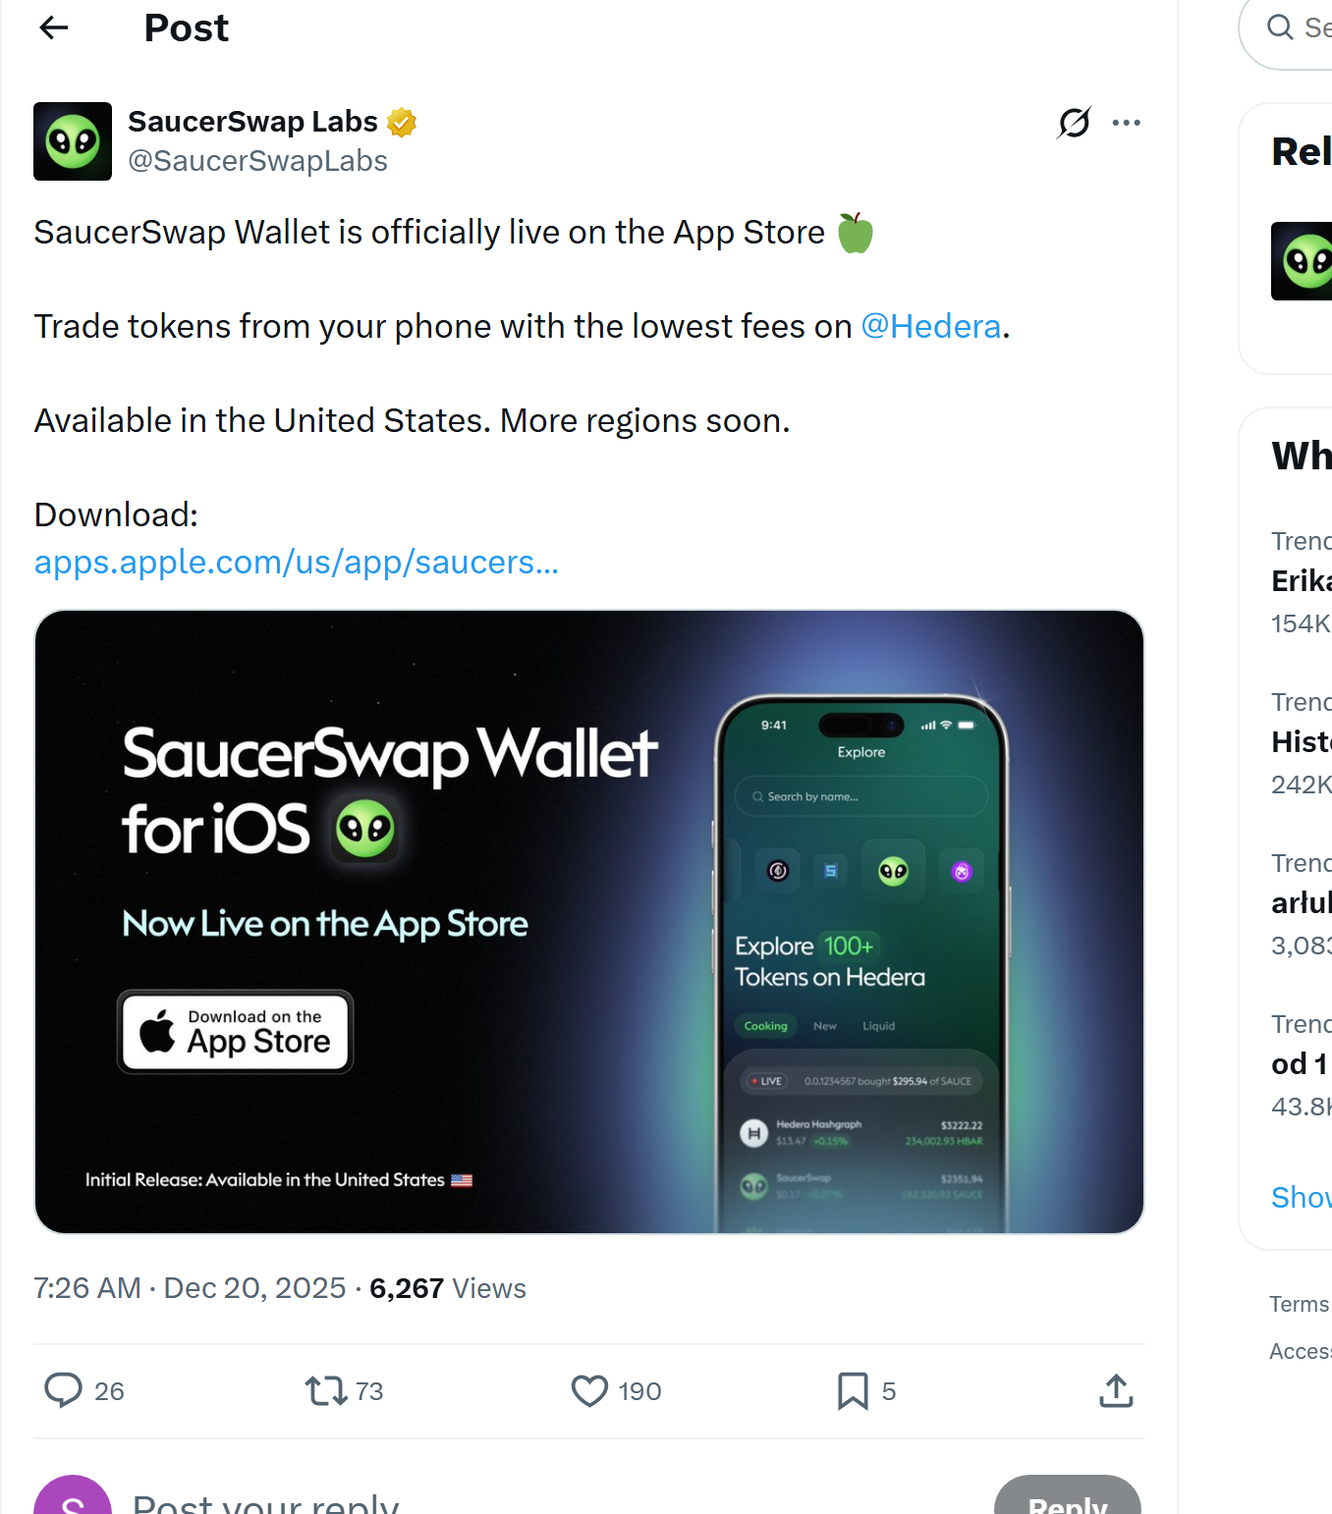This screenshot has height=1514, width=1332.
Task: Navigate back using the back arrow
Action: [x=53, y=27]
